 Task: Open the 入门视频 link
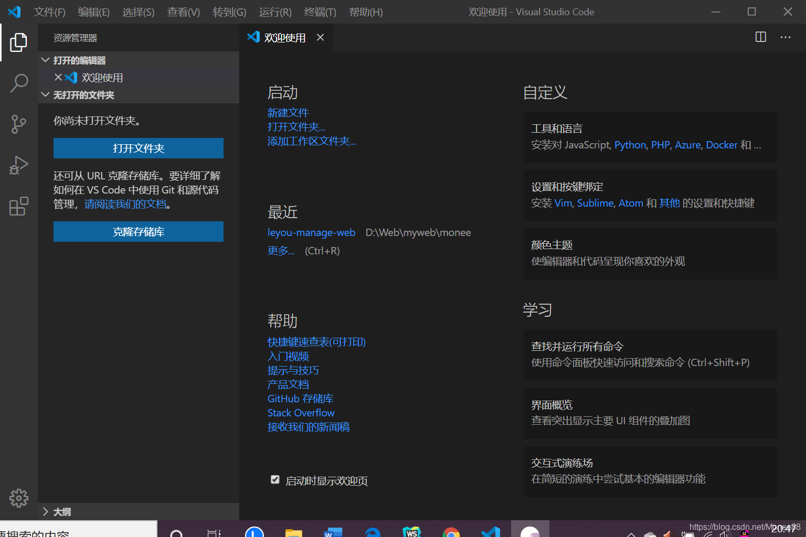tap(288, 356)
